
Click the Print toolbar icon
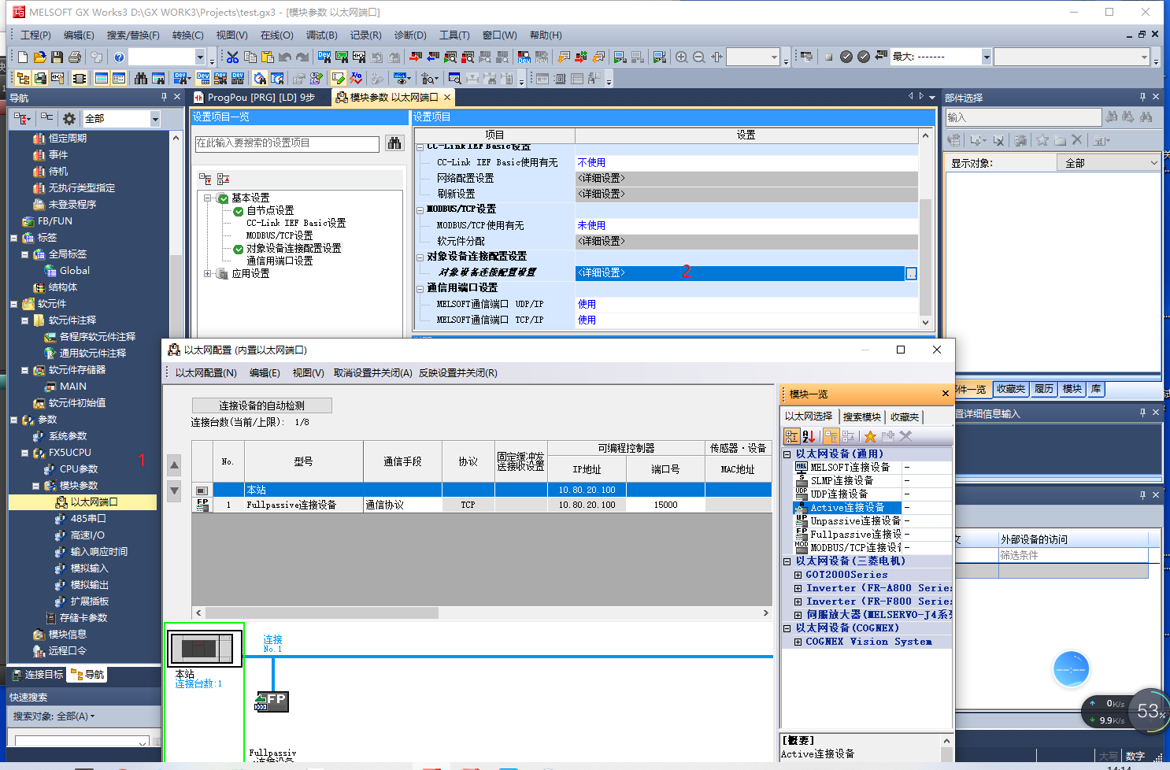75,57
